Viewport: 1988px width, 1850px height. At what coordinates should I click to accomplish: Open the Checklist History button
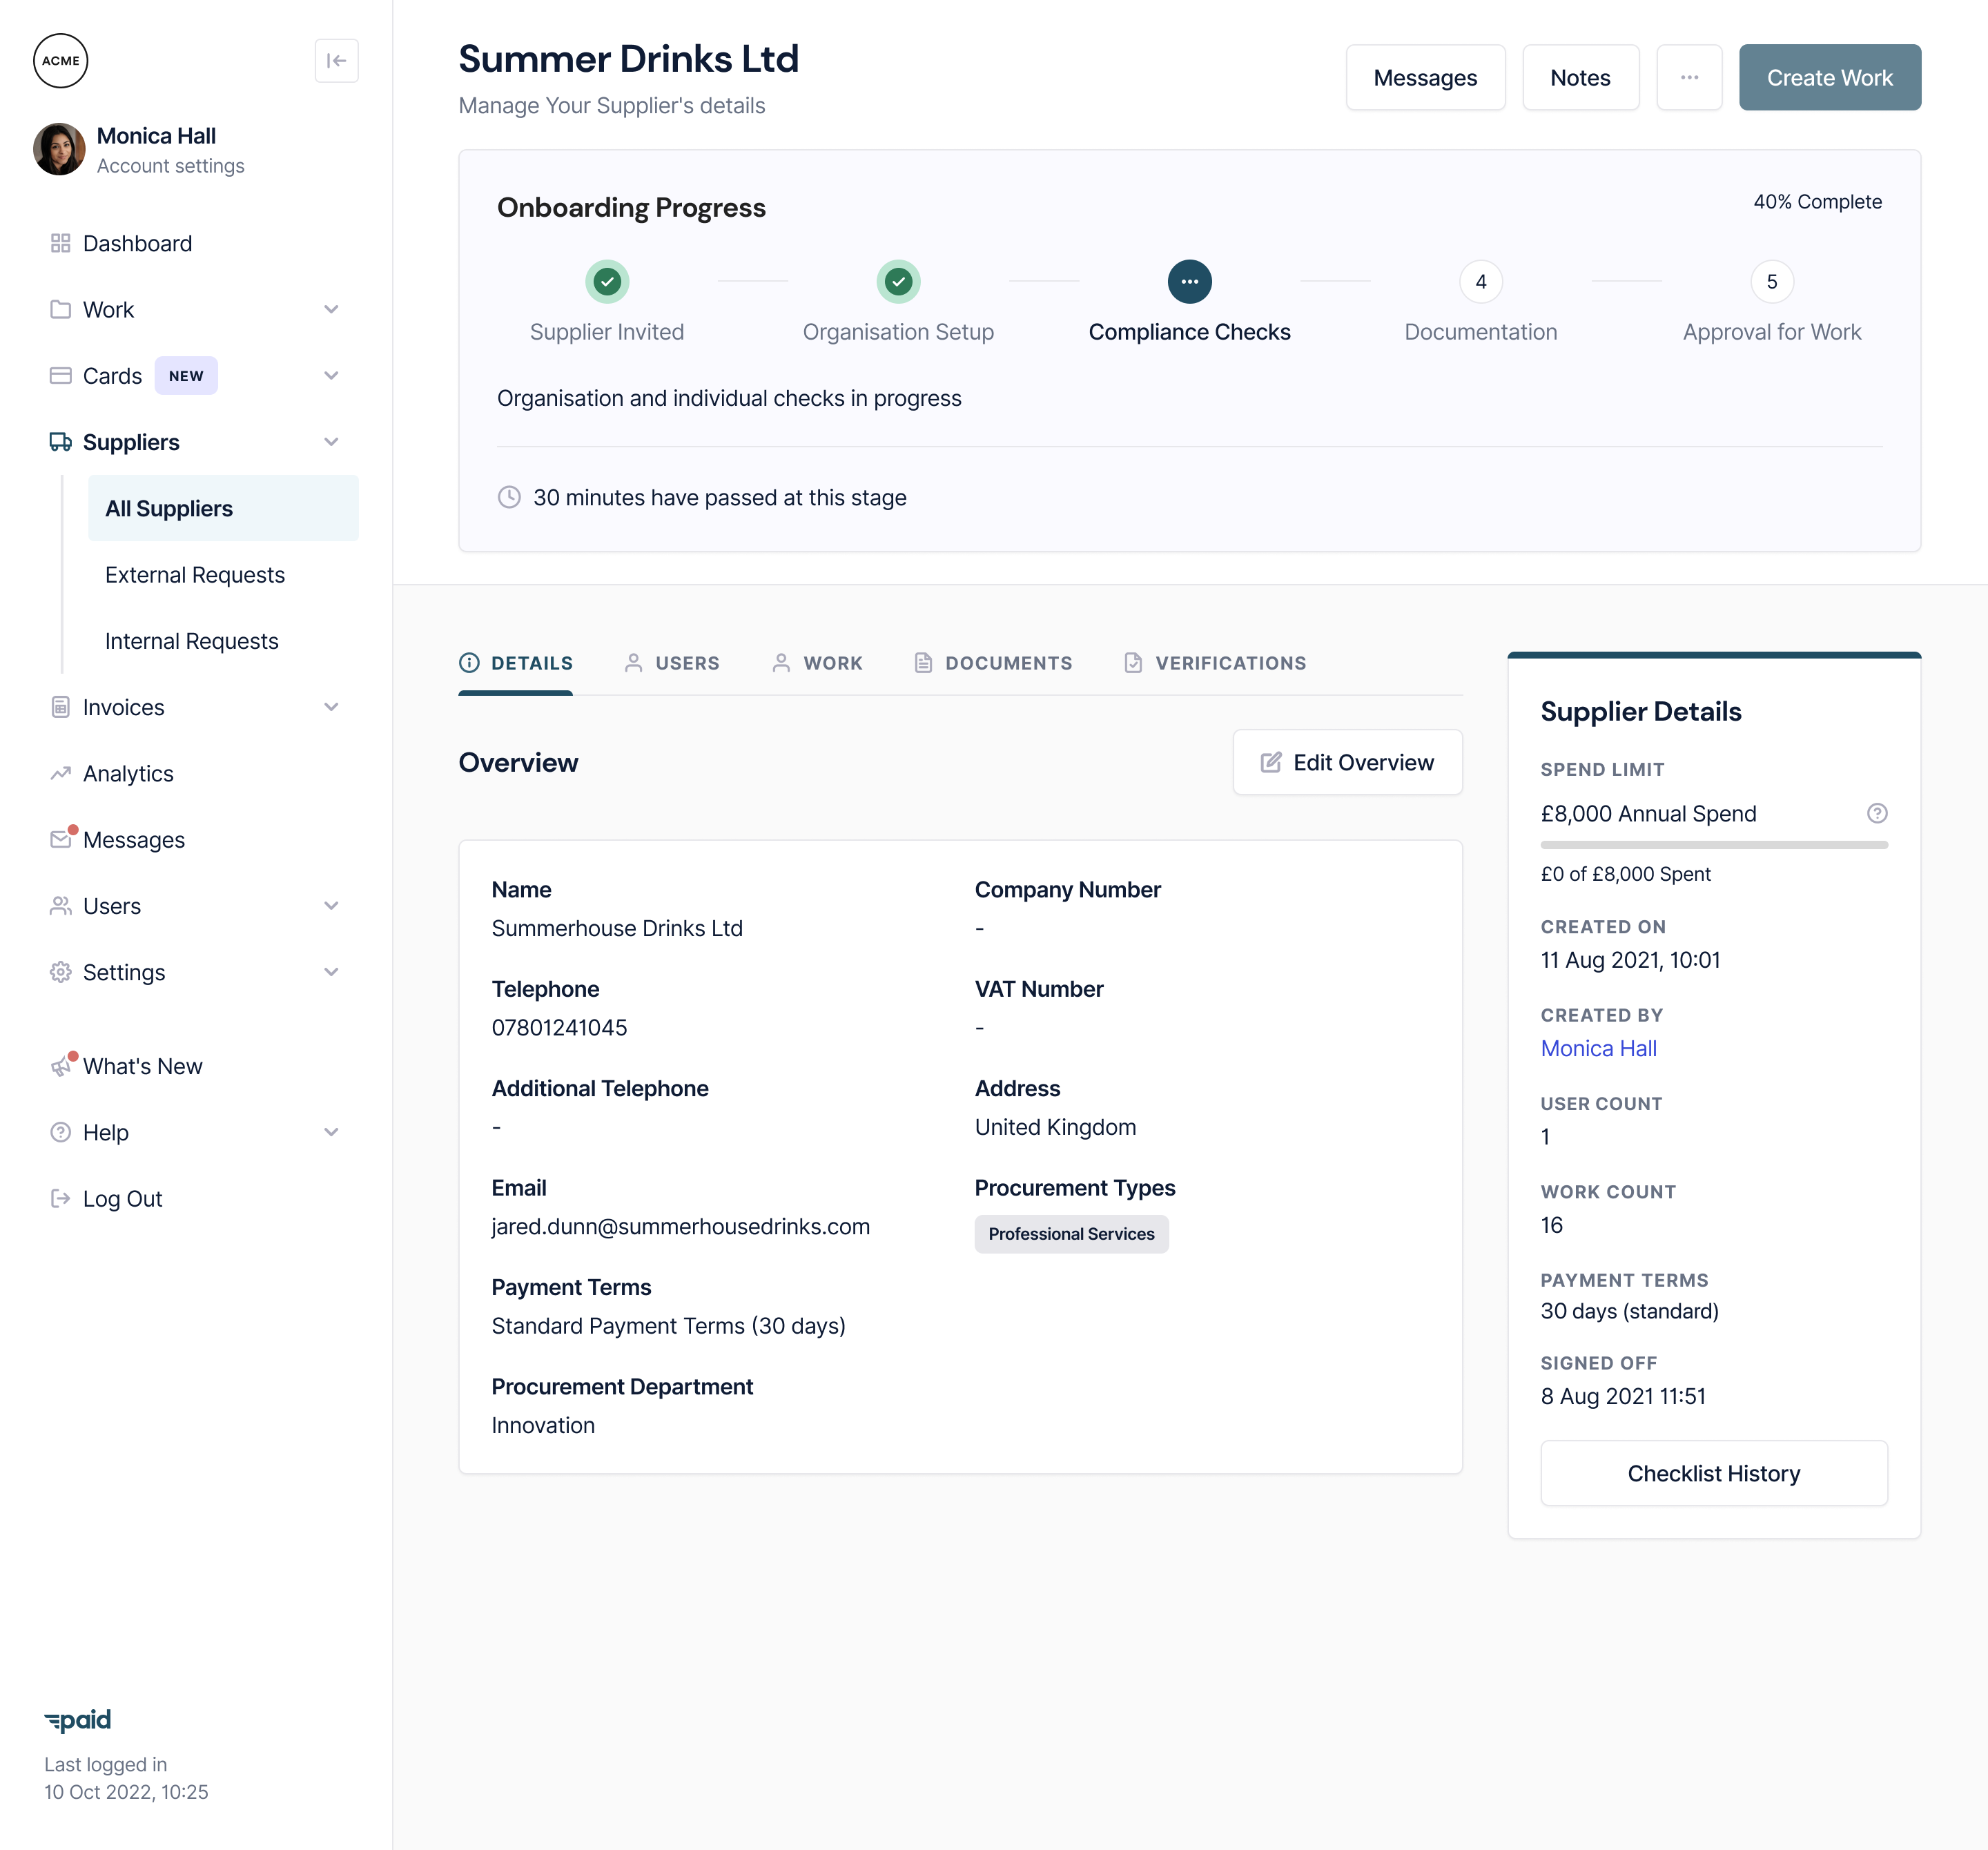(x=1713, y=1472)
